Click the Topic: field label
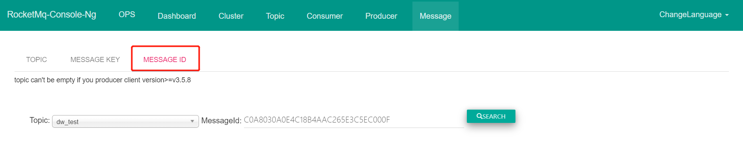Screen dimensions: 743x142 [x=40, y=120]
